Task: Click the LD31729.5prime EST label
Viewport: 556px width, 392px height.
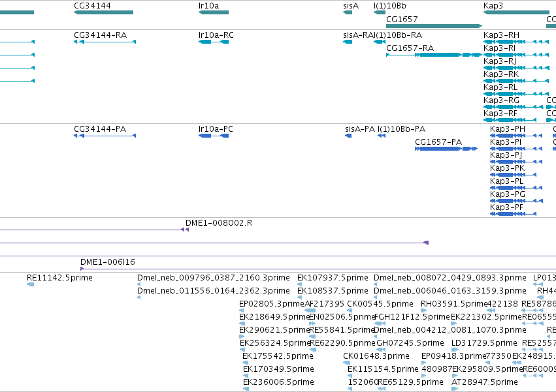Action: tap(484, 343)
